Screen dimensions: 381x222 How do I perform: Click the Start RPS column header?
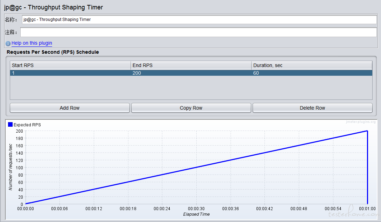click(70, 65)
